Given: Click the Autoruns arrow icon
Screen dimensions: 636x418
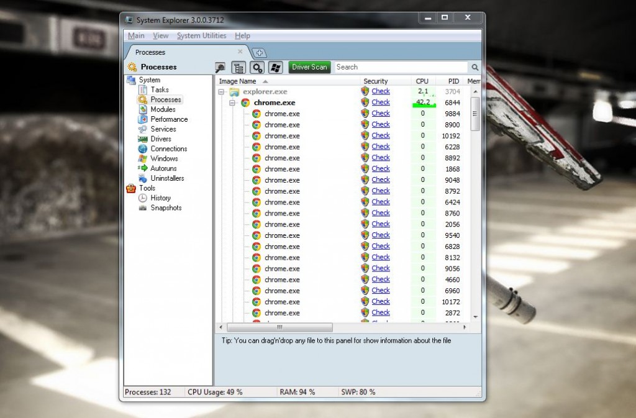Looking at the screenshot, I should click(143, 168).
